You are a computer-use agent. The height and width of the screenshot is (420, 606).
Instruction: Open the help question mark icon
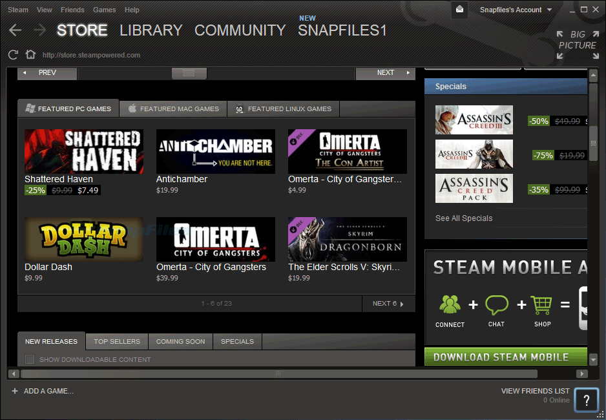coord(586,401)
